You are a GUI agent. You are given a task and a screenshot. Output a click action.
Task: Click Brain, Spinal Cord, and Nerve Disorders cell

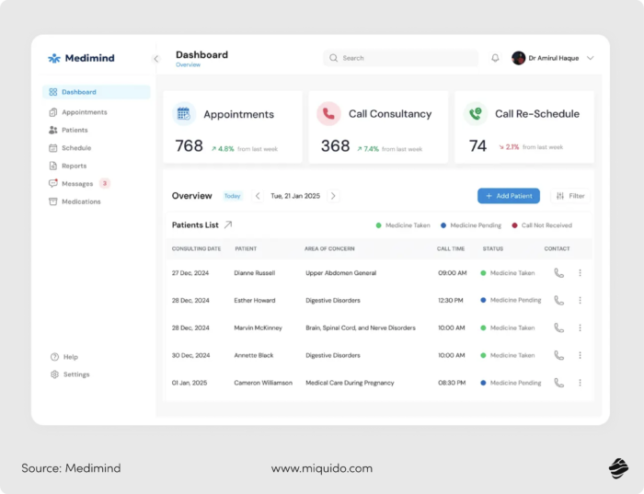[x=361, y=328]
